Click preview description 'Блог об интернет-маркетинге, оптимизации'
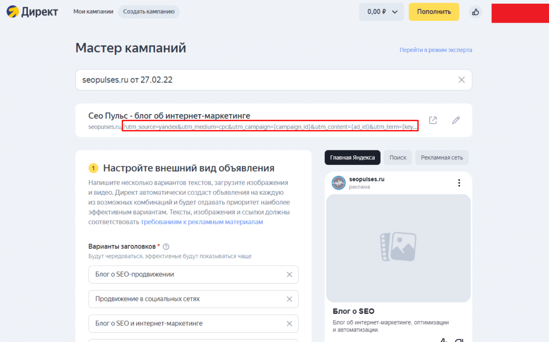The height and width of the screenshot is (342, 549). tap(391, 322)
